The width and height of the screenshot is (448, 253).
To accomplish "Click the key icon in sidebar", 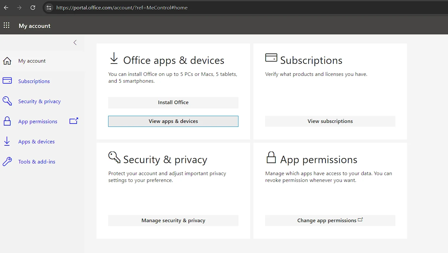I will [7, 101].
